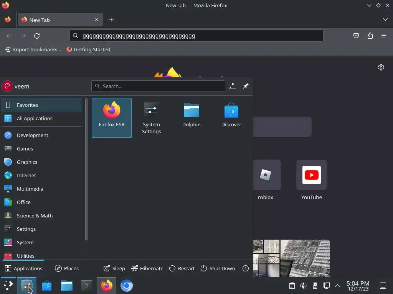The image size is (393, 294).
Task: Open Firefox View pinned icon
Action: 8,20
